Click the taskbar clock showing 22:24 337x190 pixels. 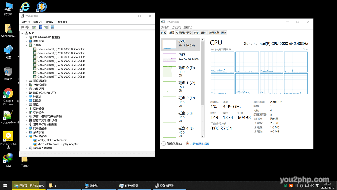(x=328, y=186)
